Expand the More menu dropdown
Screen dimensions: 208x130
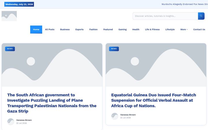[184, 29]
